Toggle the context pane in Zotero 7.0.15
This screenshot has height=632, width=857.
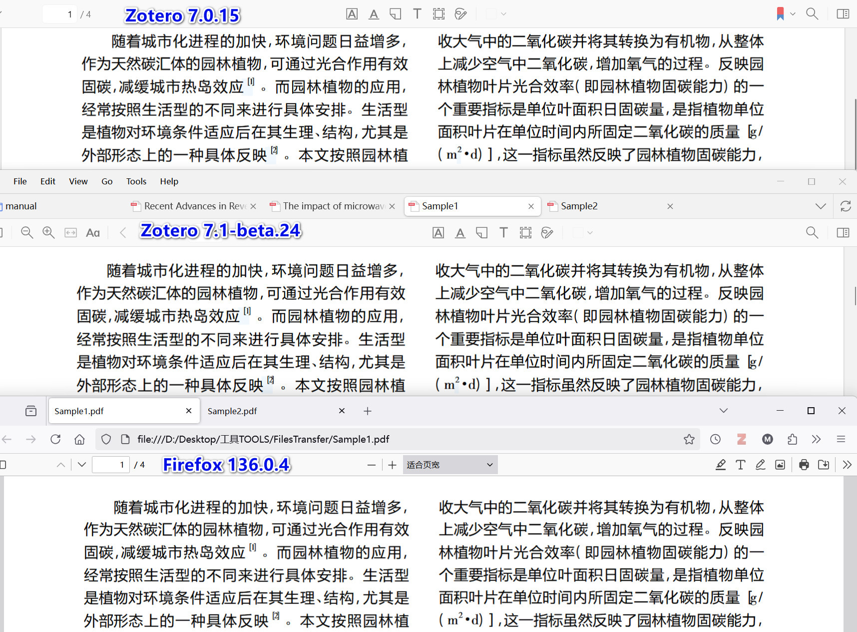point(843,14)
